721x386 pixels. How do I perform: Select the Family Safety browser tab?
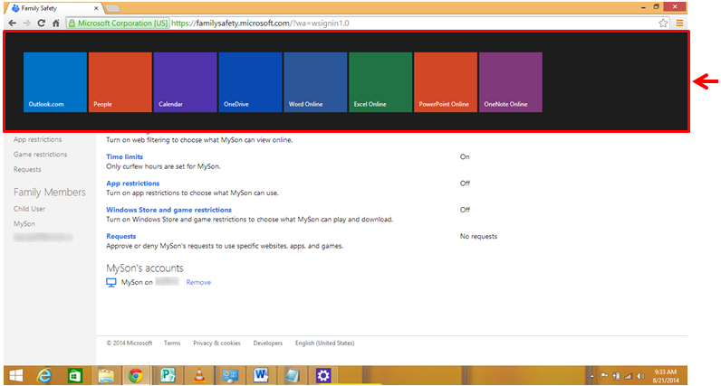(x=53, y=8)
